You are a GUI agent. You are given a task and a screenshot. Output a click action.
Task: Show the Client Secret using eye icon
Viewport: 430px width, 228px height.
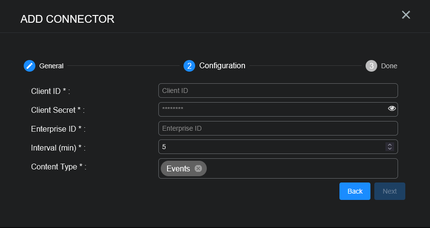tap(392, 108)
